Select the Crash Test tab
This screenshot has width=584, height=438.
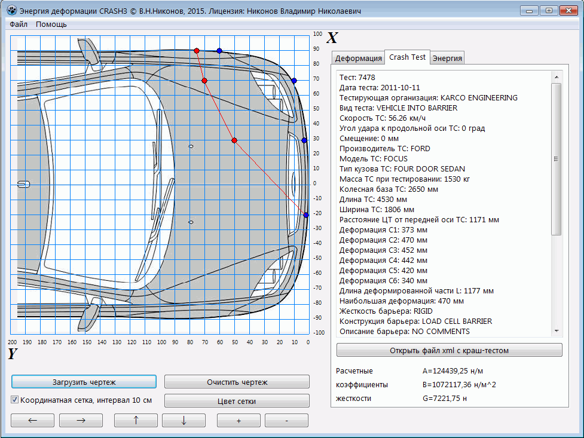pyautogui.click(x=407, y=57)
